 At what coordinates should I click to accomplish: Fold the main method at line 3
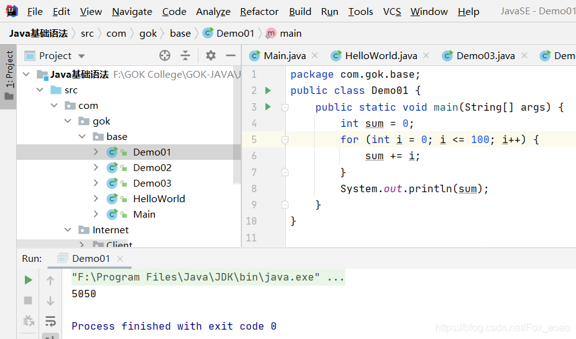pyautogui.click(x=285, y=107)
